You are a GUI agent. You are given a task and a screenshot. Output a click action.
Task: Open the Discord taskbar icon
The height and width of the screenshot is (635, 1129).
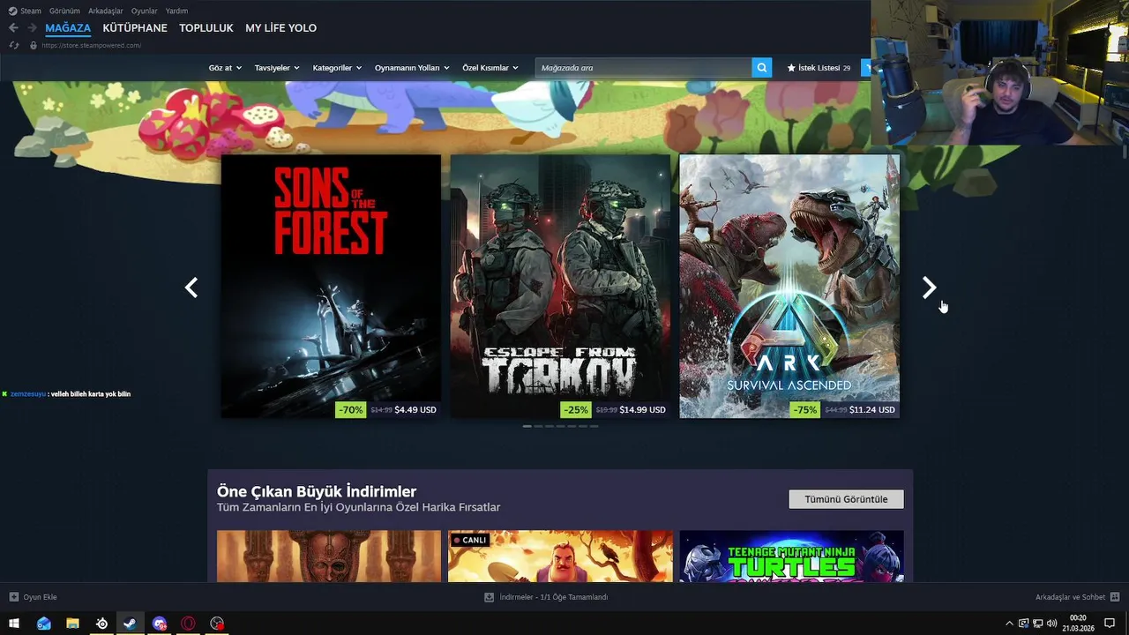pos(160,624)
